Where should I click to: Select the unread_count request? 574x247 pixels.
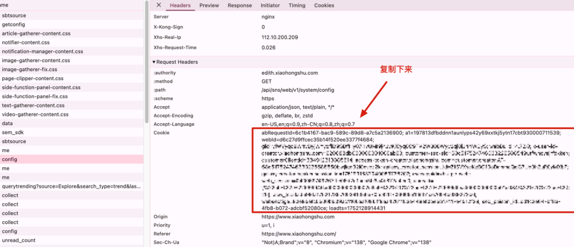72,240
